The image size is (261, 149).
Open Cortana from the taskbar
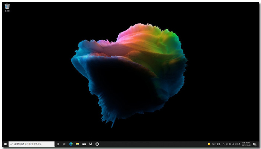pyautogui.click(x=58, y=144)
